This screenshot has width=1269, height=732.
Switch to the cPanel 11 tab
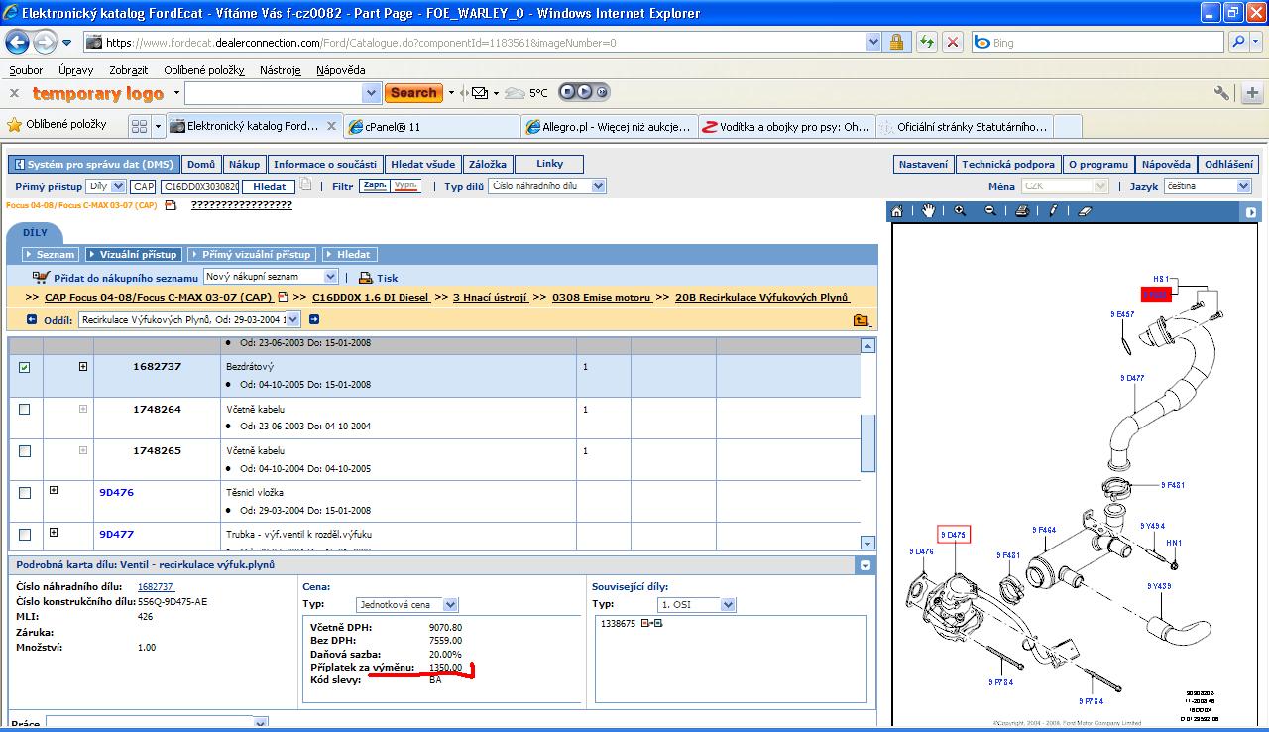coord(431,127)
